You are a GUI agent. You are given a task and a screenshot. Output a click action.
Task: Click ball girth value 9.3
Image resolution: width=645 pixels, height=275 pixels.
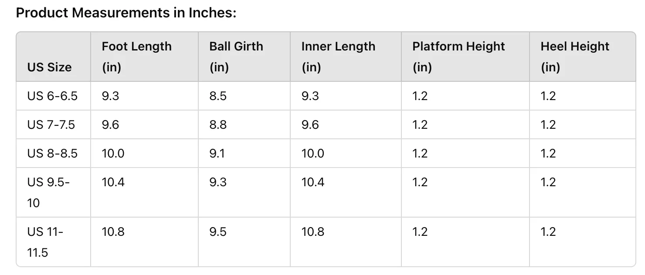coord(218,182)
